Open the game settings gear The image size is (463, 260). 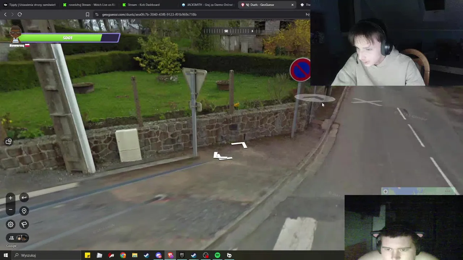coord(10,224)
